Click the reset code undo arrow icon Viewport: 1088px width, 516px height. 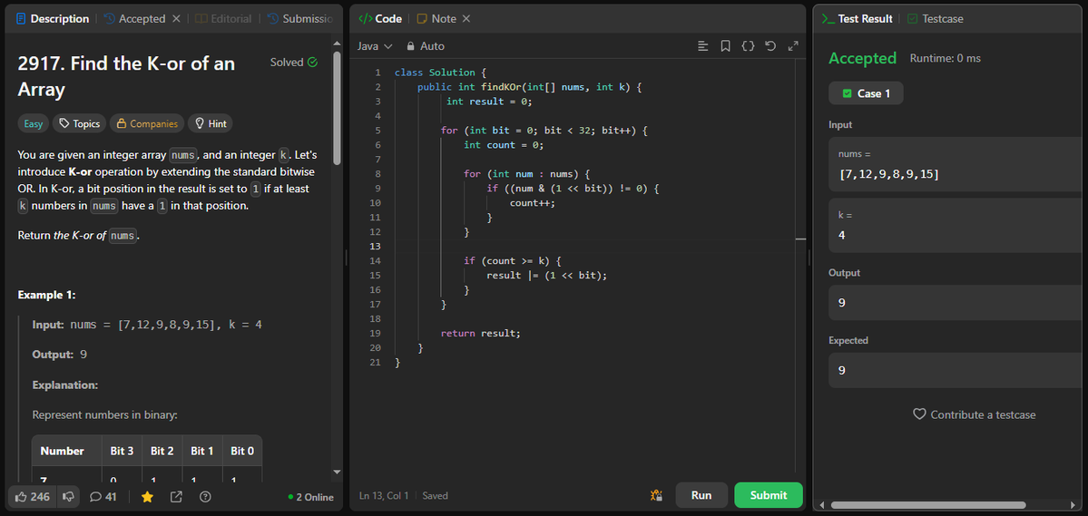pyautogui.click(x=769, y=45)
